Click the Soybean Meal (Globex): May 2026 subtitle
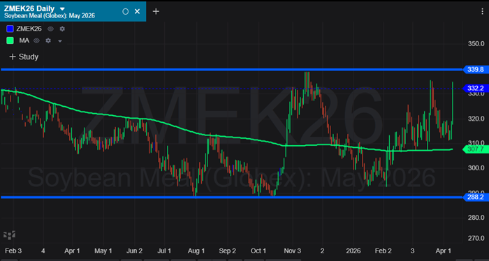 50,15
